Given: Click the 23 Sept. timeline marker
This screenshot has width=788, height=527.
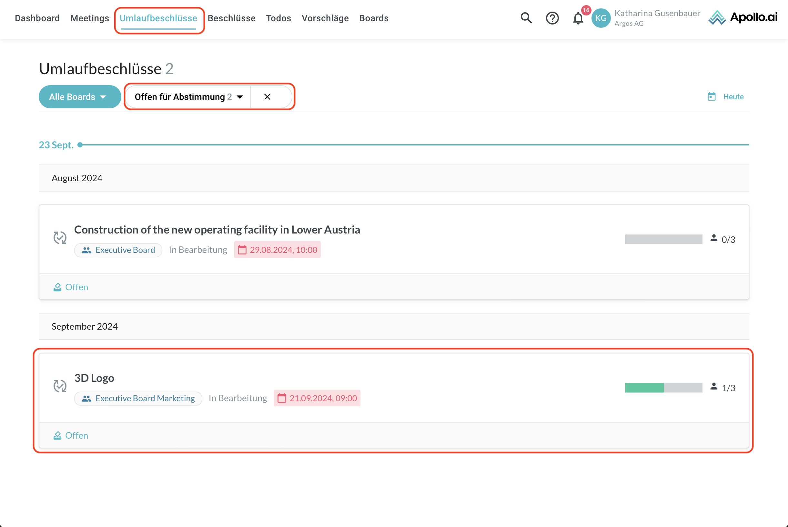Looking at the screenshot, I should point(80,145).
